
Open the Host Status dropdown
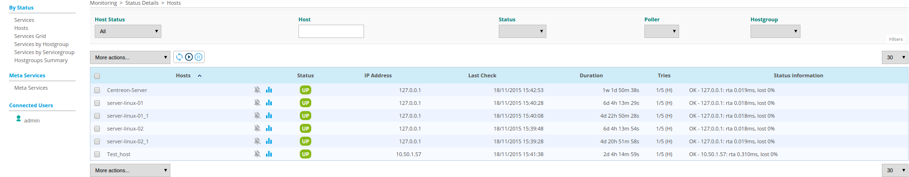tap(128, 31)
